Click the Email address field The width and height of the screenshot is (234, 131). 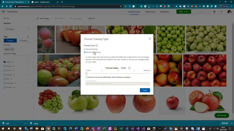coord(118,84)
